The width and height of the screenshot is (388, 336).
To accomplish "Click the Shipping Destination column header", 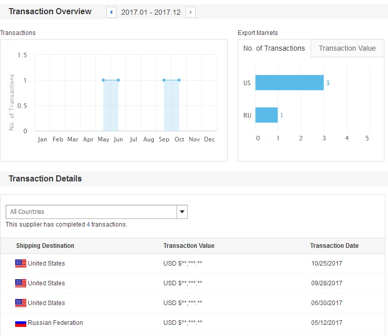I will [x=45, y=246].
